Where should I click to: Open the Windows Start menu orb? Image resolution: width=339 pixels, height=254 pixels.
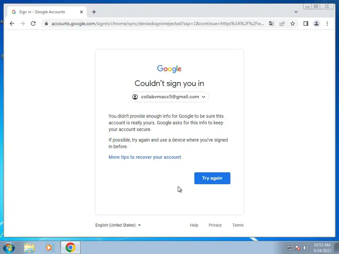click(x=9, y=247)
